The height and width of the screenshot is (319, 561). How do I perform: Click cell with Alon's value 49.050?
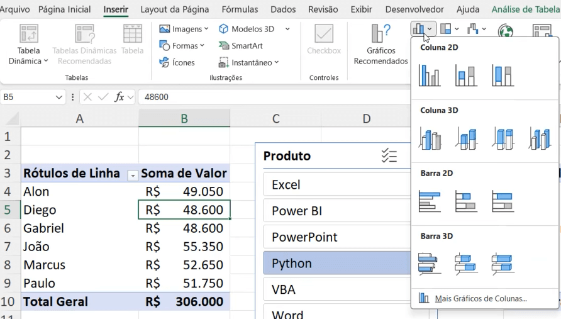pos(184,191)
